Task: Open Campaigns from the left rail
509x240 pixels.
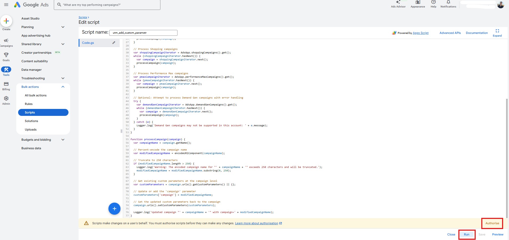Action: tap(6, 41)
